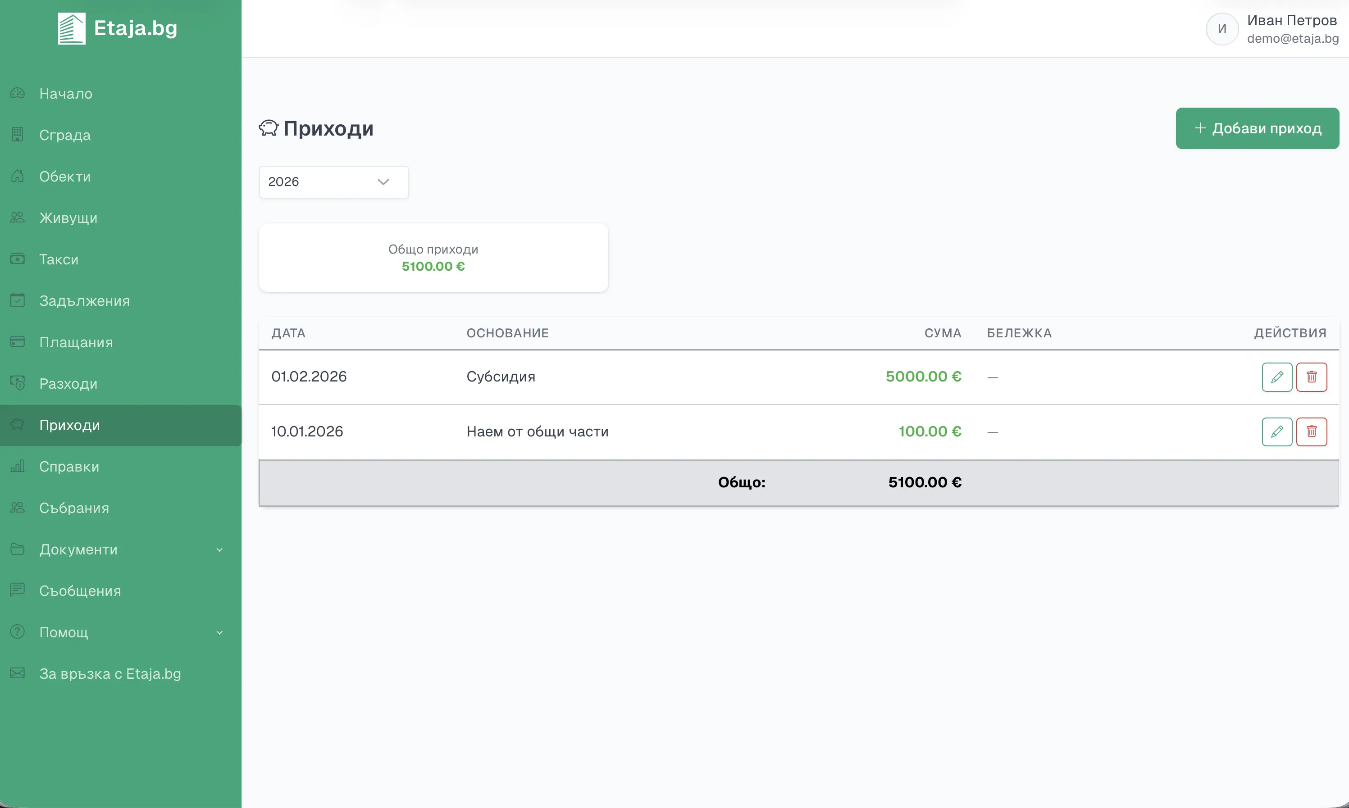Image resolution: width=1349 pixels, height=808 pixels.
Task: Click the Etaja.bg brand name
Action: coord(136,28)
